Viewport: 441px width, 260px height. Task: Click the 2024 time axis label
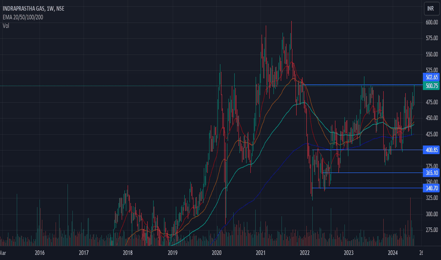393,253
